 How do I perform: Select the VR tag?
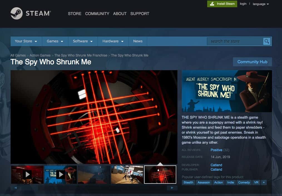coord(256,182)
